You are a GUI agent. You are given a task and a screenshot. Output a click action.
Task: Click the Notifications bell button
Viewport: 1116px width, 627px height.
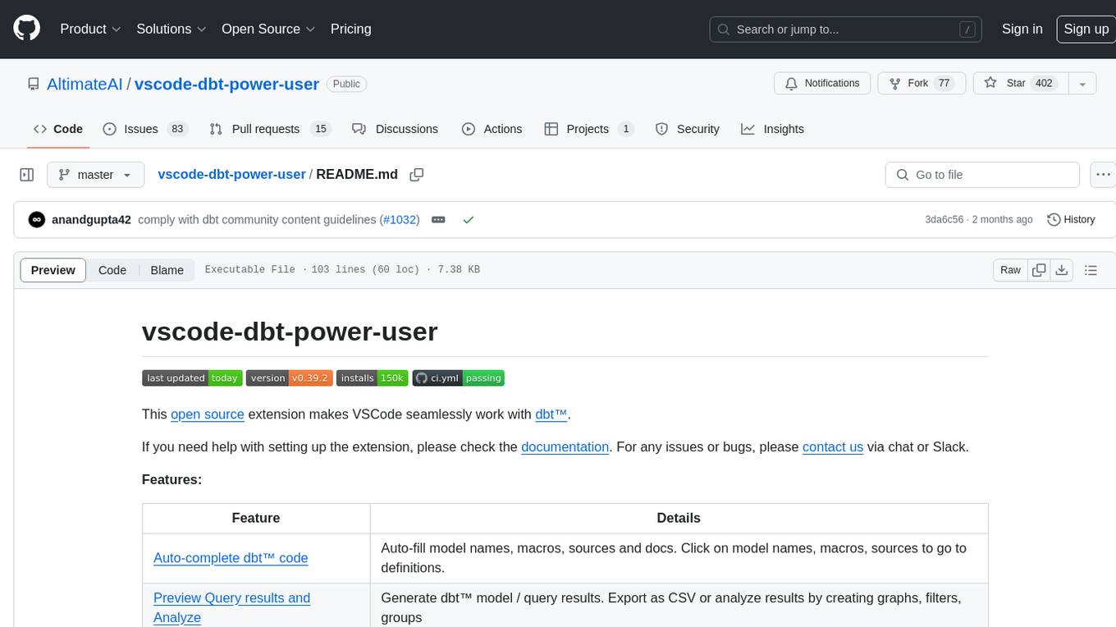[x=822, y=83]
